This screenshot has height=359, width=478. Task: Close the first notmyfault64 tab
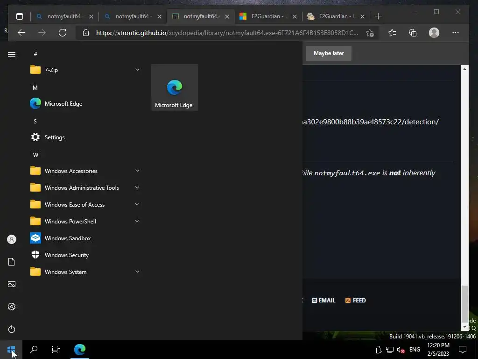91,16
